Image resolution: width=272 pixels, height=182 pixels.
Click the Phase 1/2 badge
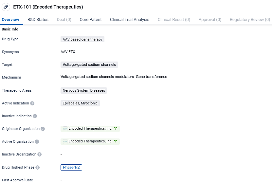(x=71, y=167)
